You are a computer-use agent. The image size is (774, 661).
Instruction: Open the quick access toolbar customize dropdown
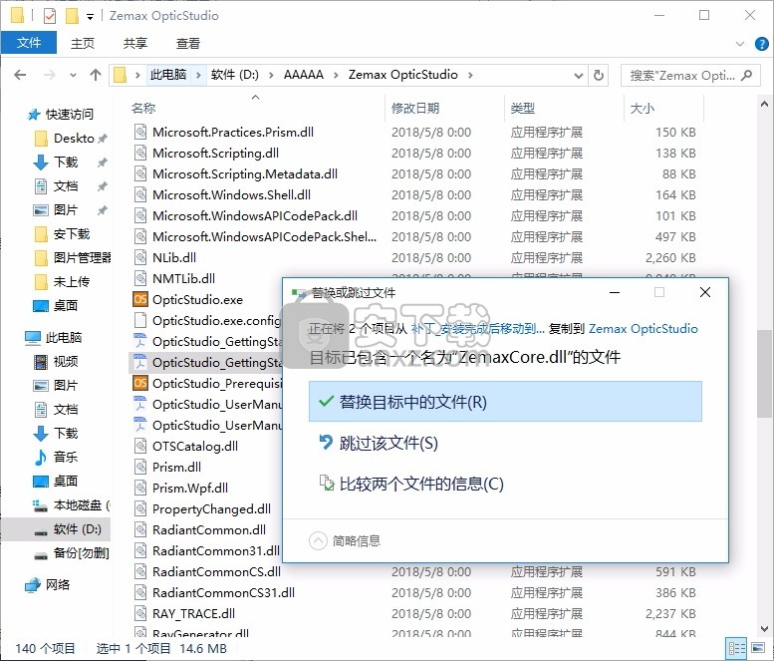pos(90,16)
